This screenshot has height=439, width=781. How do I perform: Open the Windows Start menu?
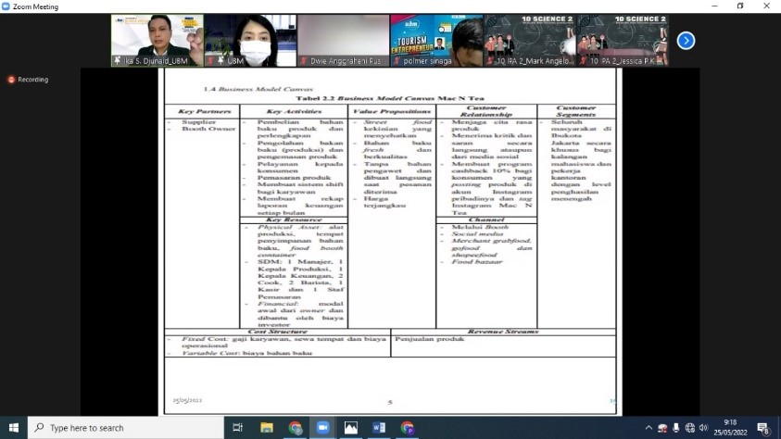click(x=14, y=428)
